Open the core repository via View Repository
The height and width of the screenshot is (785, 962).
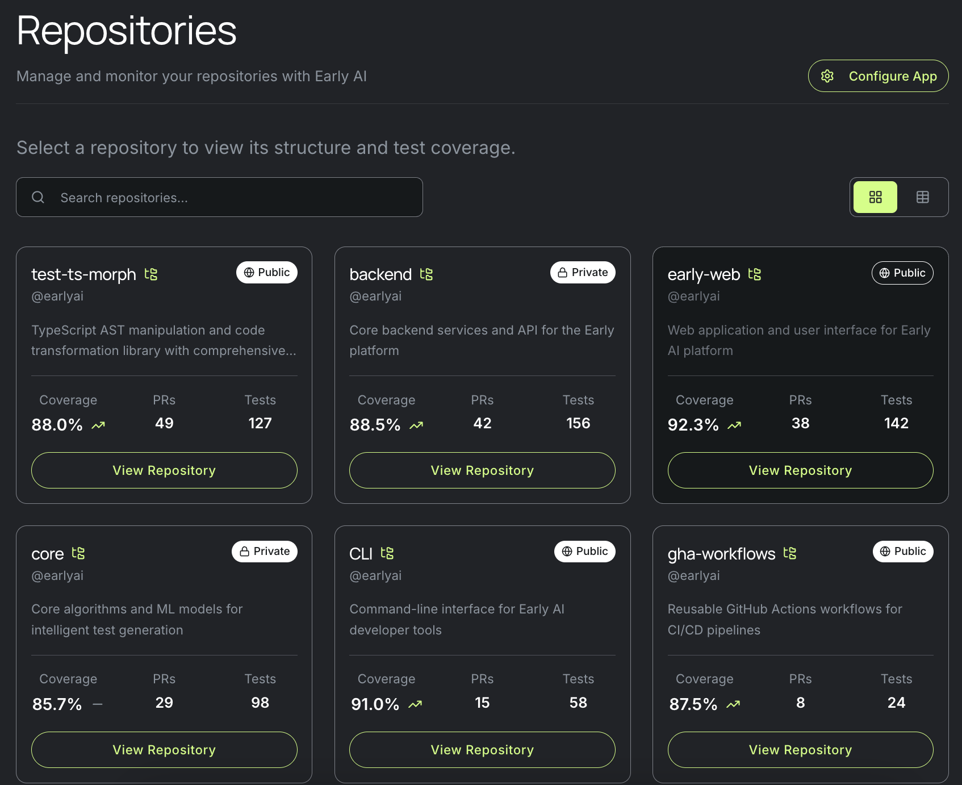pos(164,750)
